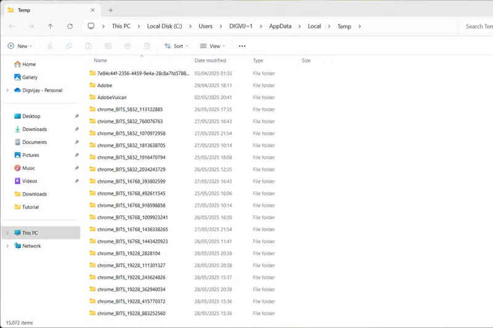Open the New item dropdown

pyautogui.click(x=21, y=46)
